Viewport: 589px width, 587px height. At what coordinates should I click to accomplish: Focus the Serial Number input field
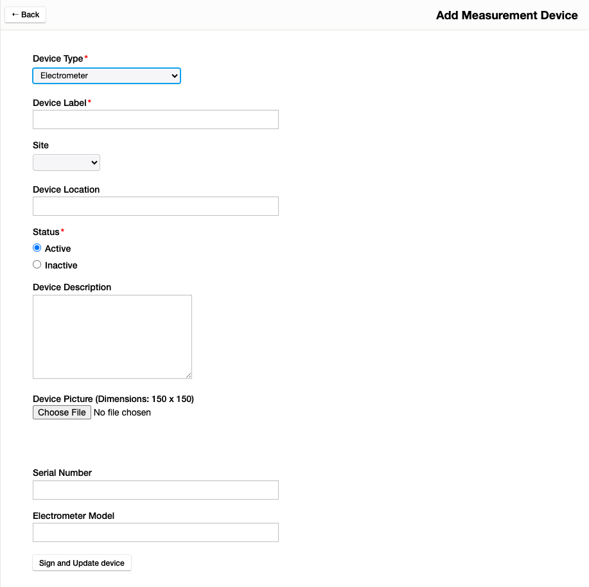coord(155,490)
